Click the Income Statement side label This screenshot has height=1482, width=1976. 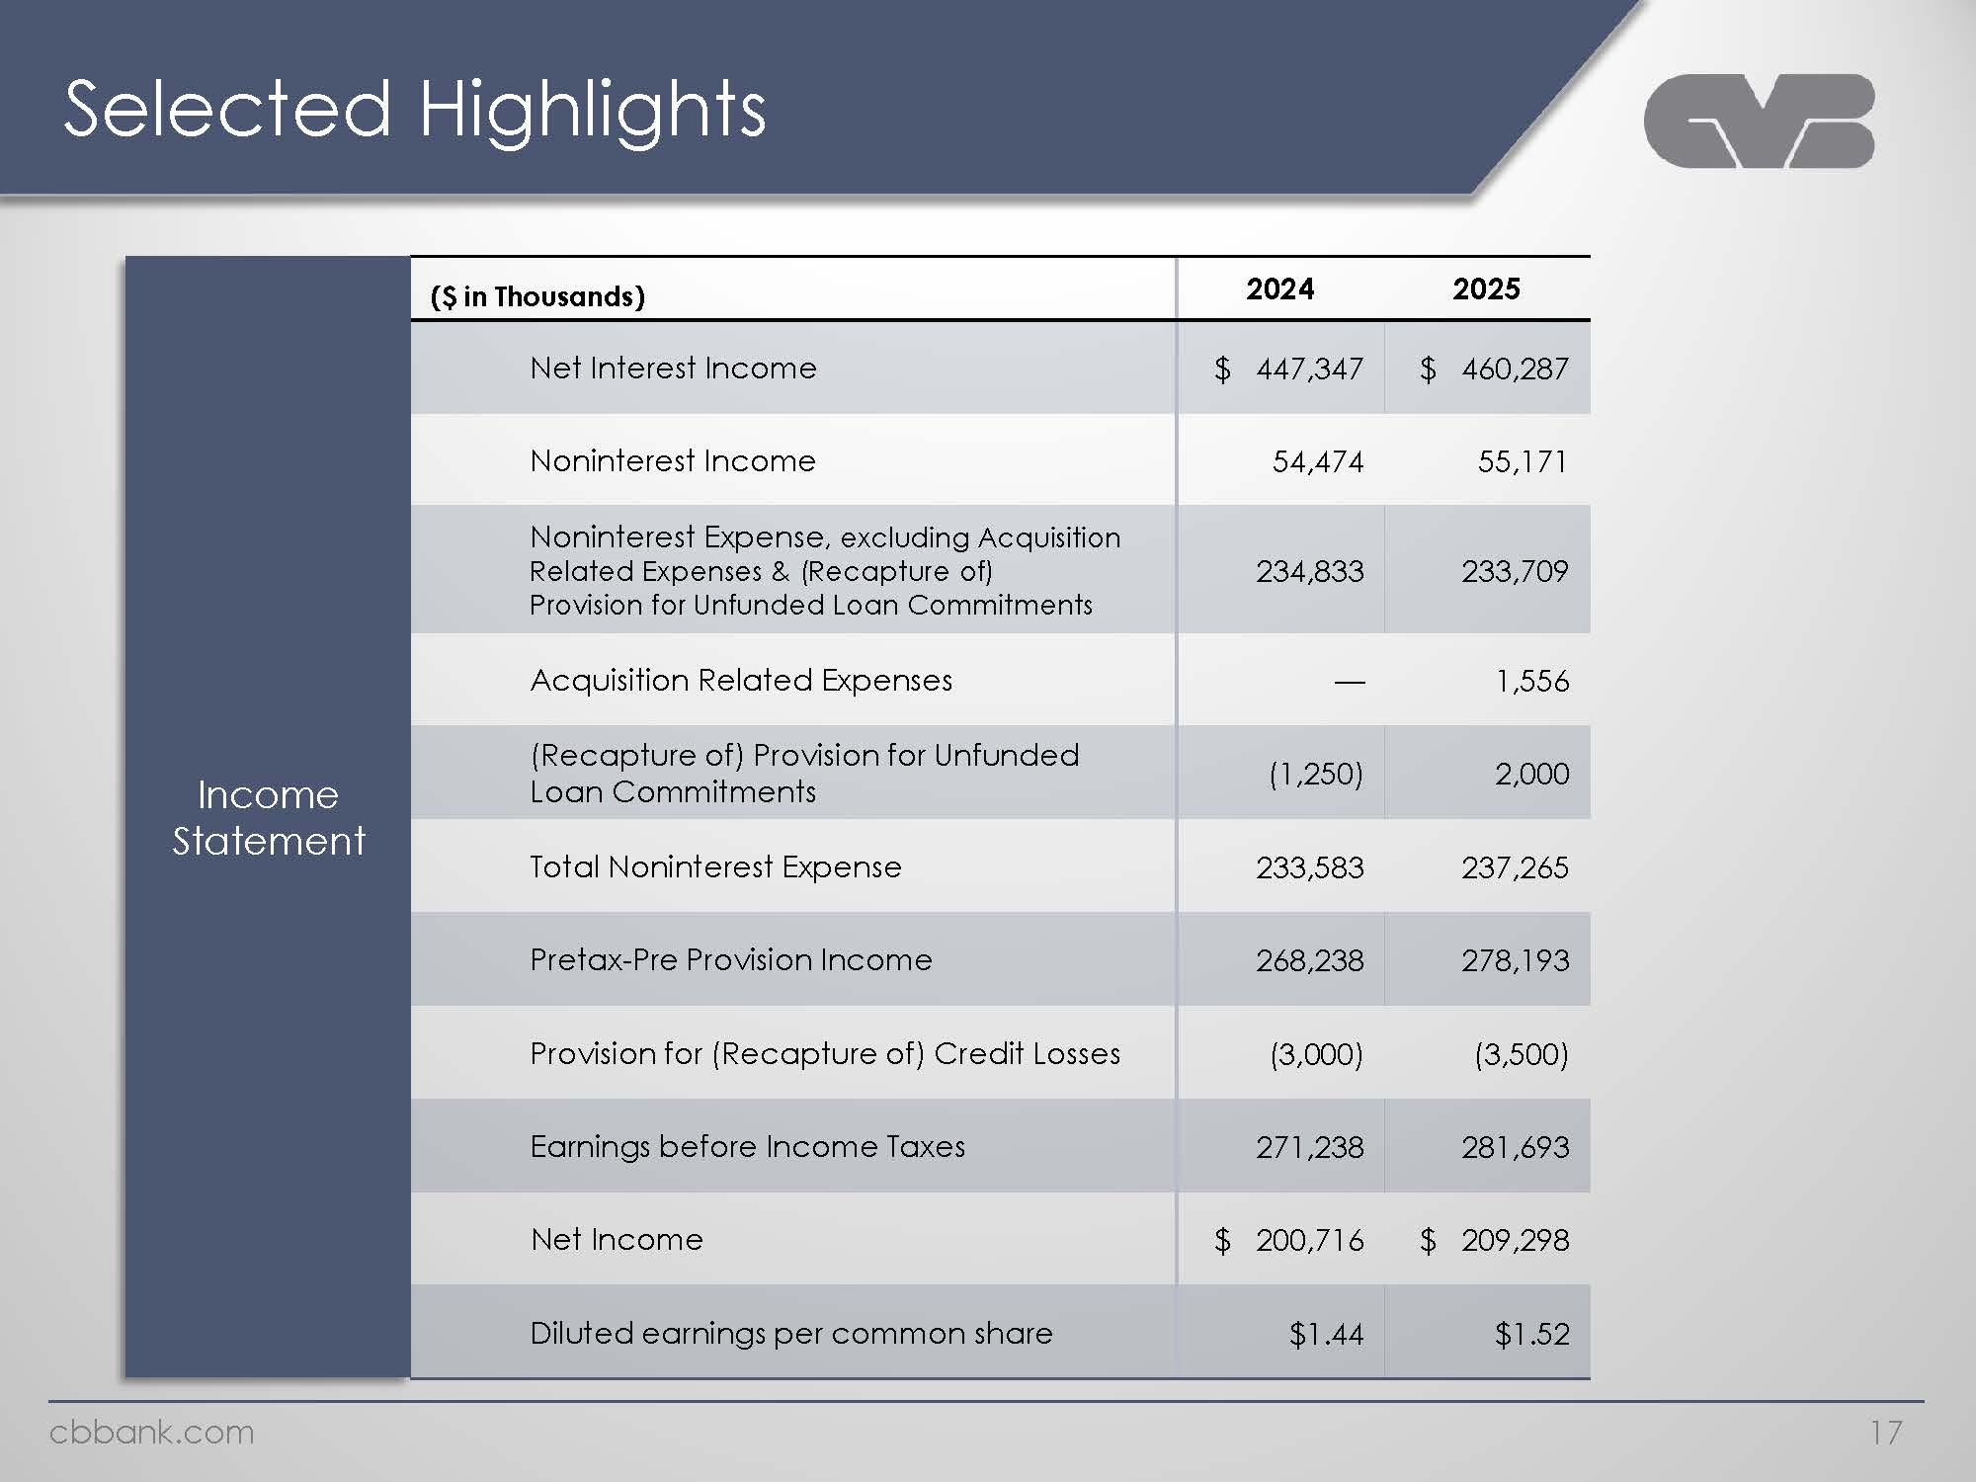pyautogui.click(x=268, y=817)
